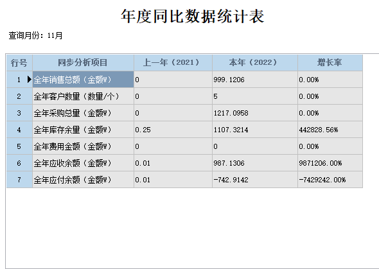
Task: Click the 同步分析项目 column header
Action: (83, 62)
